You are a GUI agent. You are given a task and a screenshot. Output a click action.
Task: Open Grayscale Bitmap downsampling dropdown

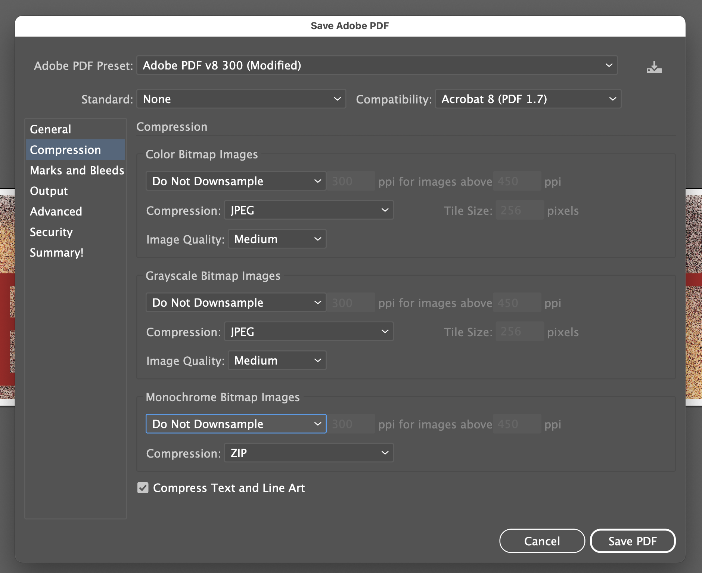pyautogui.click(x=236, y=303)
